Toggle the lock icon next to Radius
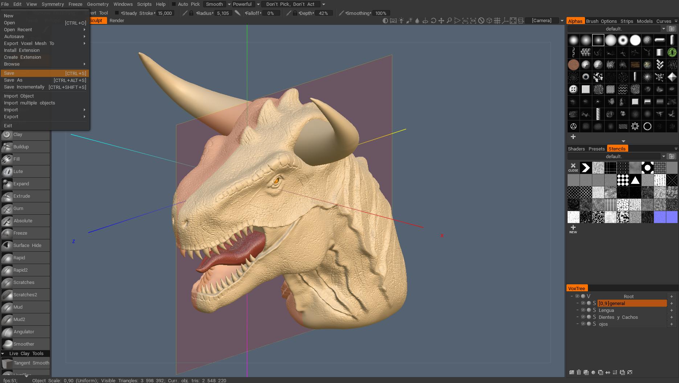The width and height of the screenshot is (679, 383). (x=191, y=13)
